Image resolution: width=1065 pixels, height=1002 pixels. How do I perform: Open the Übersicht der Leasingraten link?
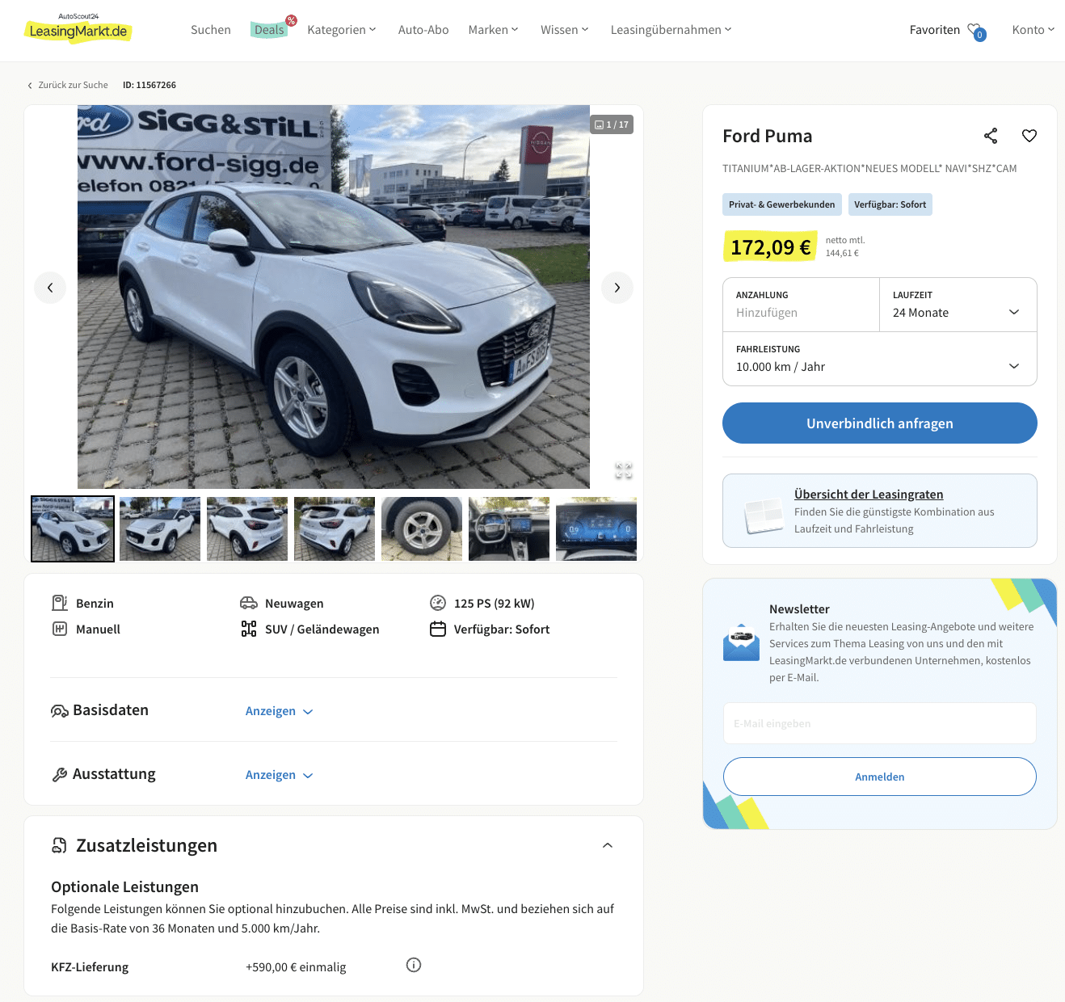tap(869, 495)
